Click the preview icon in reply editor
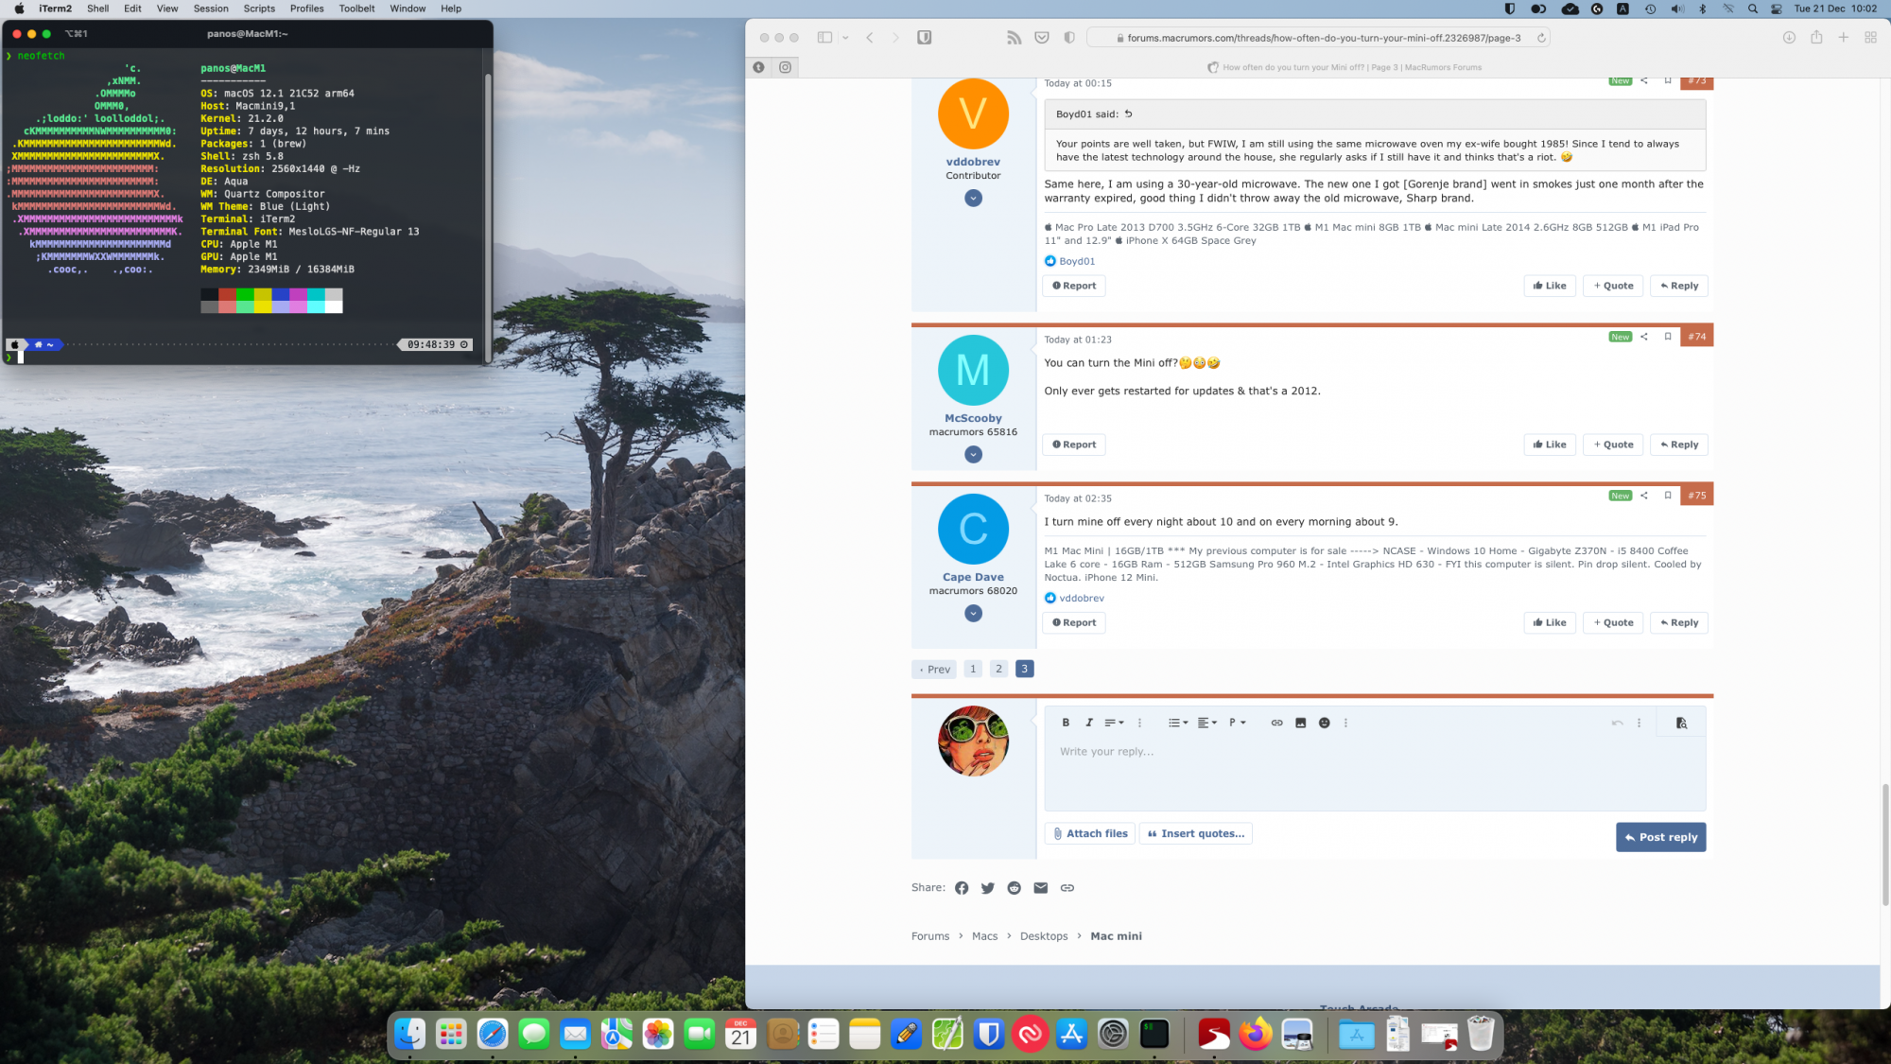Screen dimensions: 1891x1064 [1681, 723]
